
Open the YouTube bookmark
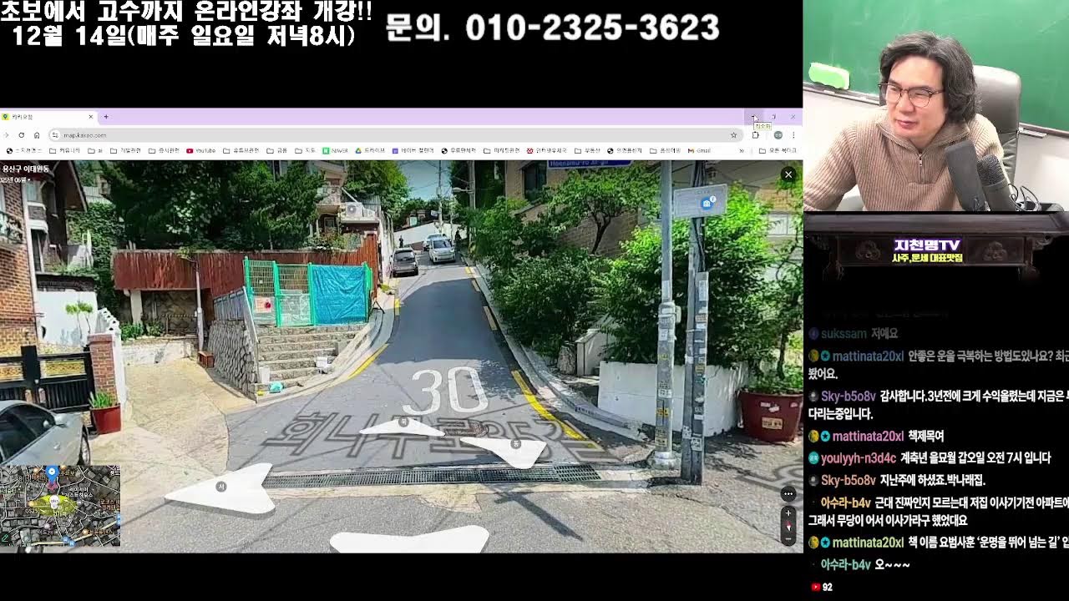[x=200, y=151]
